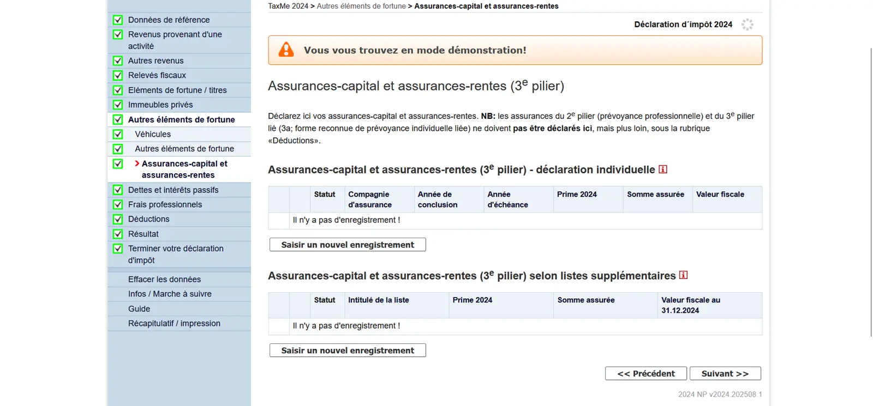Click the info icon beside "déclaration individuelle"

coord(662,169)
